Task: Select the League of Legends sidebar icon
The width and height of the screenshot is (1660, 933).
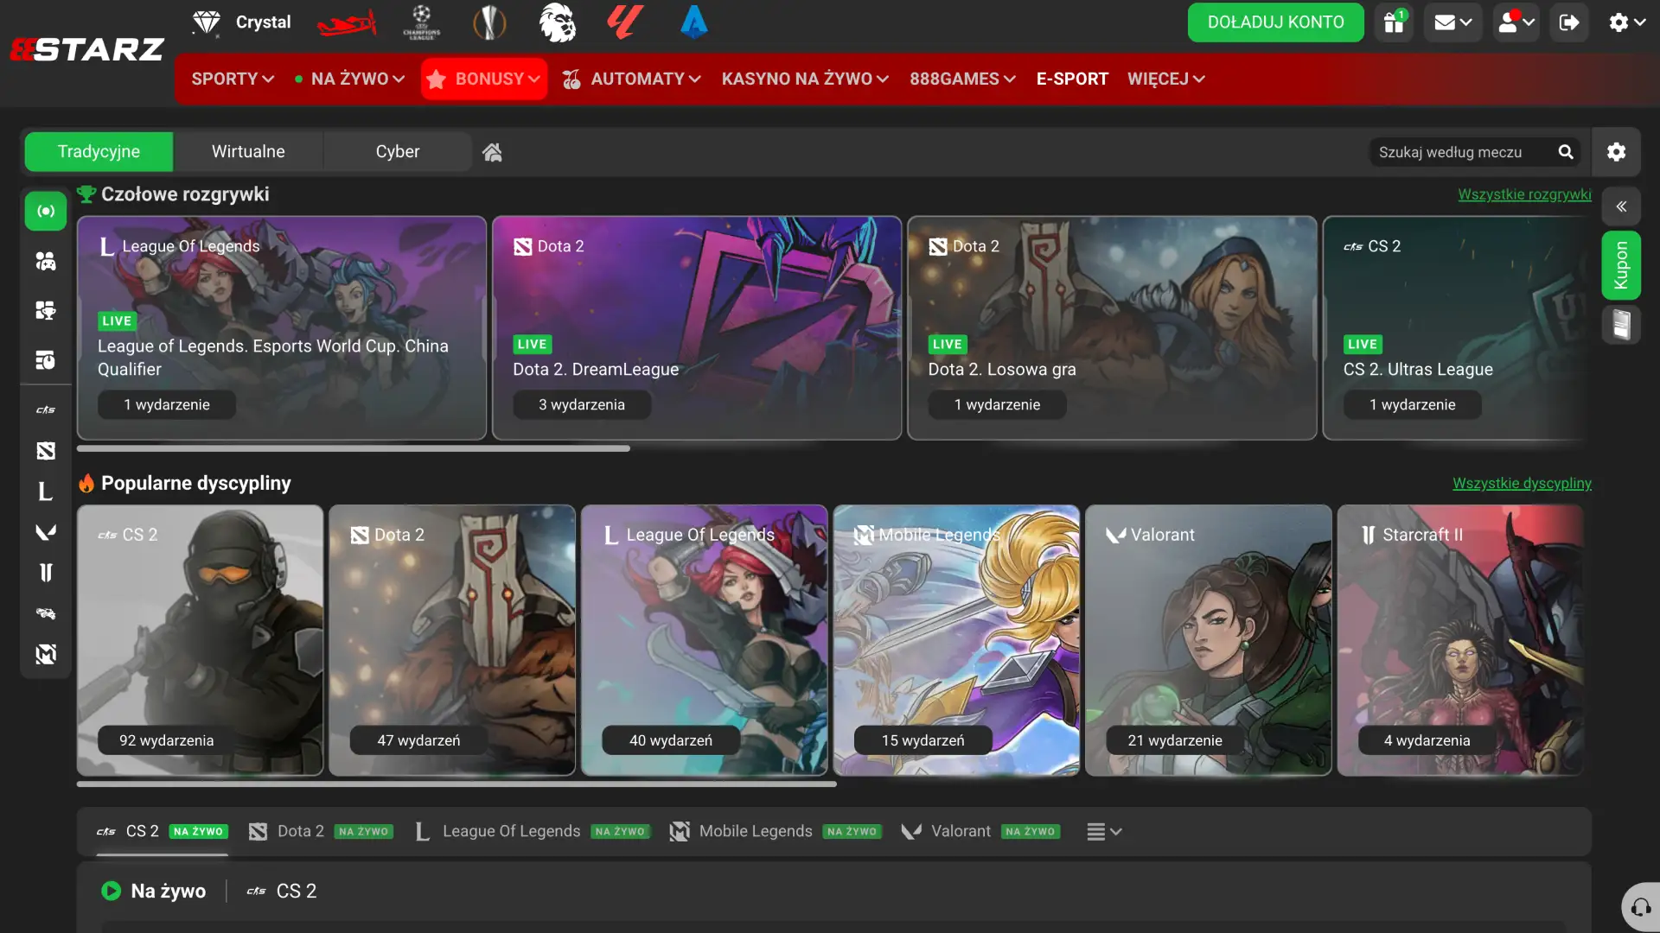Action: point(46,492)
